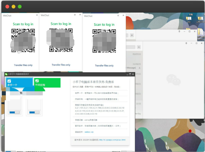205x152 pixels.
Task: Click the green 开启所有 button
Action: click(x=47, y=82)
